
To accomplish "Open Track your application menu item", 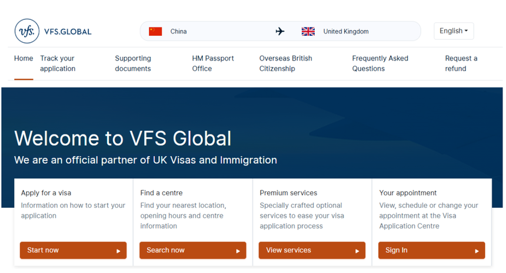I will [58, 63].
